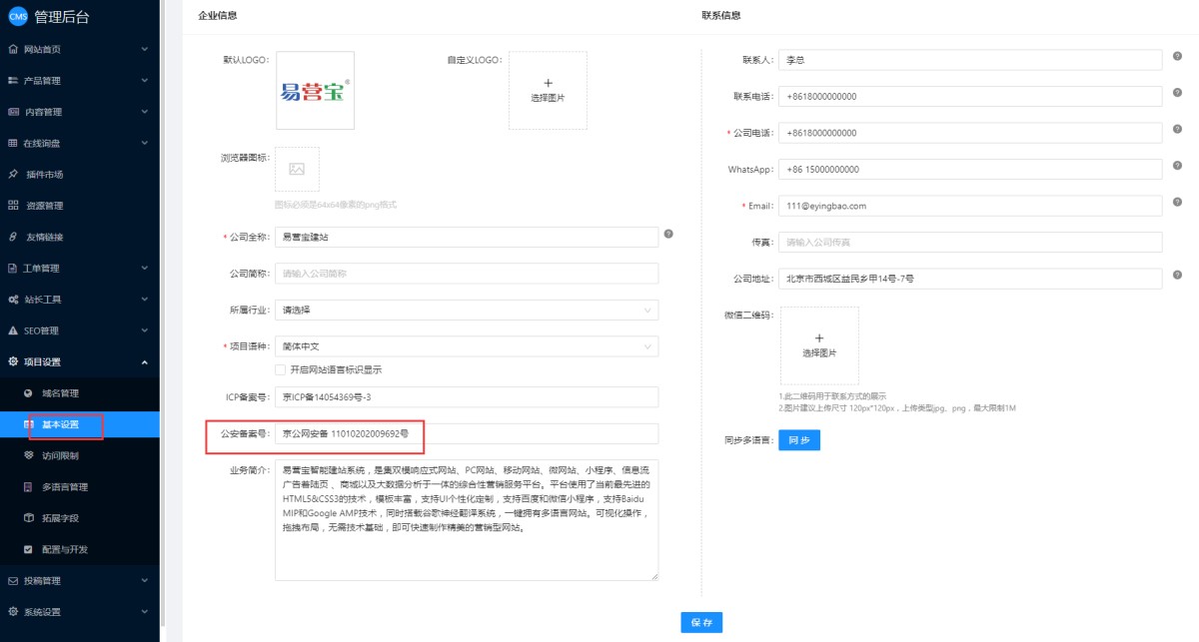
Task: Click help icon beside 联系电话 field
Action: click(1178, 93)
